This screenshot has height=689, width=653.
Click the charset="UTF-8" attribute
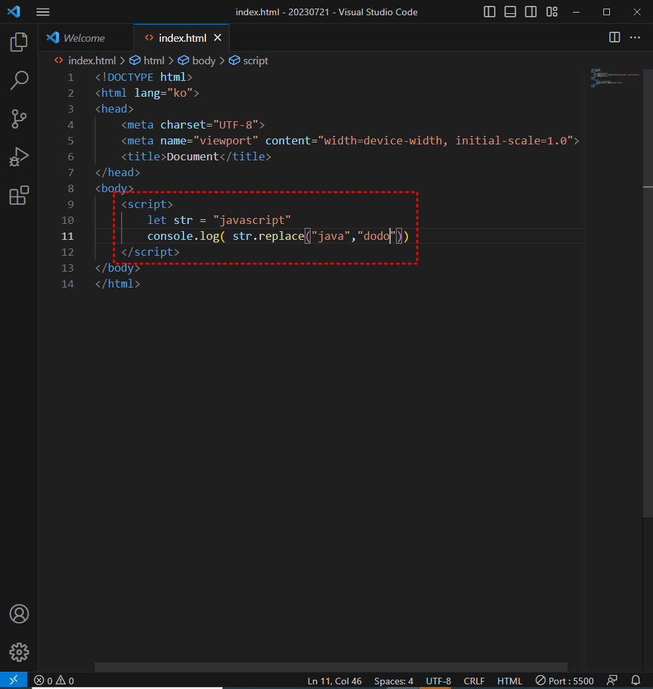click(x=209, y=125)
